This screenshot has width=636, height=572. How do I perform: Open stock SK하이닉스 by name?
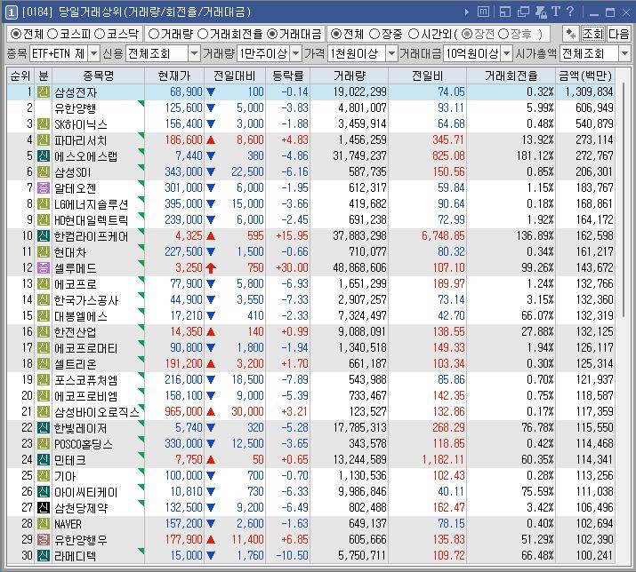click(x=81, y=124)
